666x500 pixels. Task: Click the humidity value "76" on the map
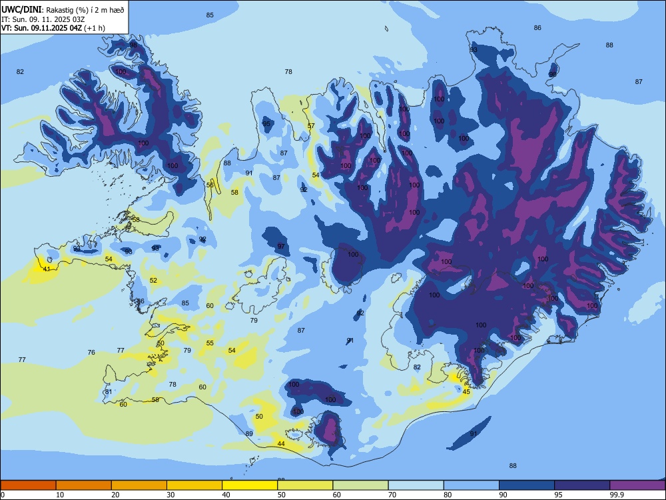pyautogui.click(x=91, y=353)
